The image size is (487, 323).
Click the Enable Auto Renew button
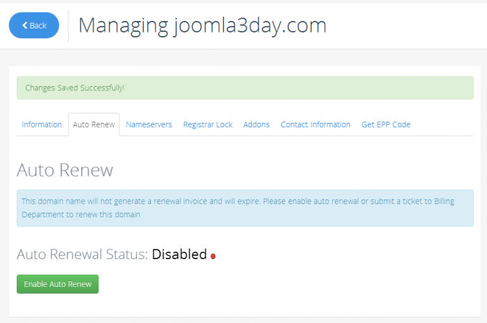coord(58,284)
